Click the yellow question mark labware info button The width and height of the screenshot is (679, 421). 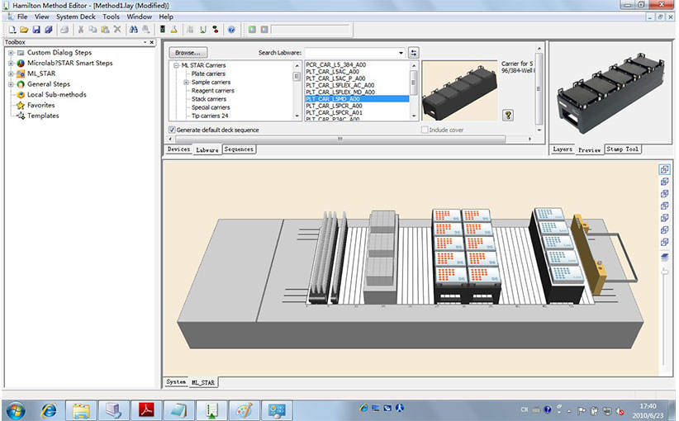(x=508, y=115)
